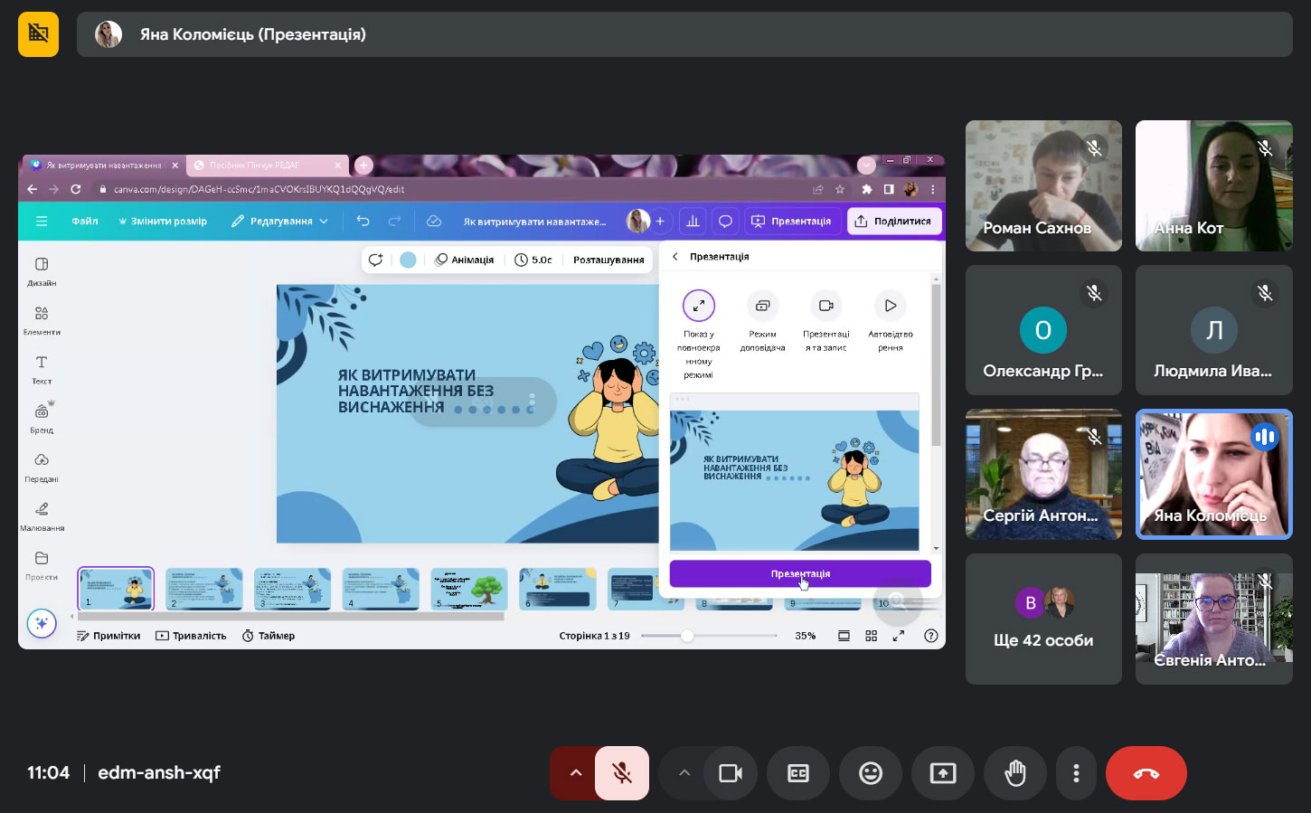
Task: Open Canva hamburger menu
Action: click(x=41, y=222)
